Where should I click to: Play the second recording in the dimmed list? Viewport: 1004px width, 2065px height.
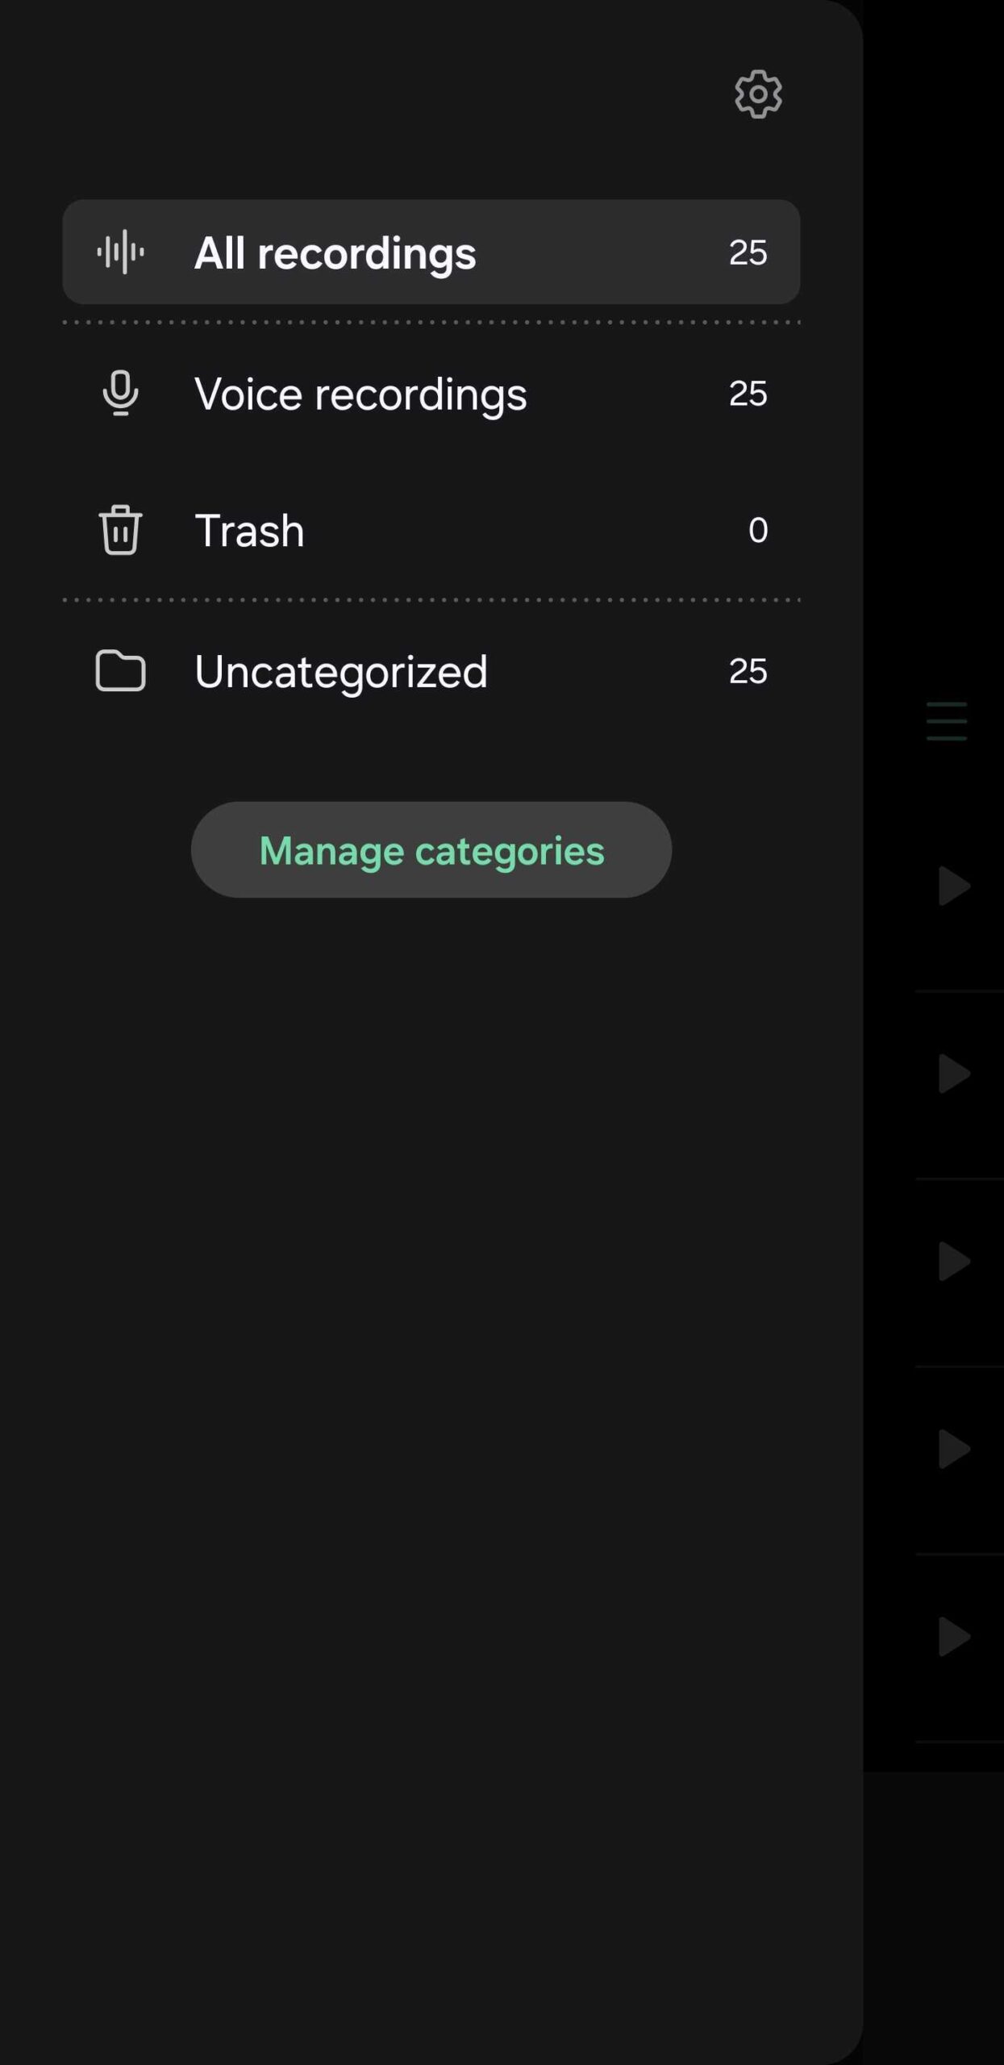tap(954, 1074)
